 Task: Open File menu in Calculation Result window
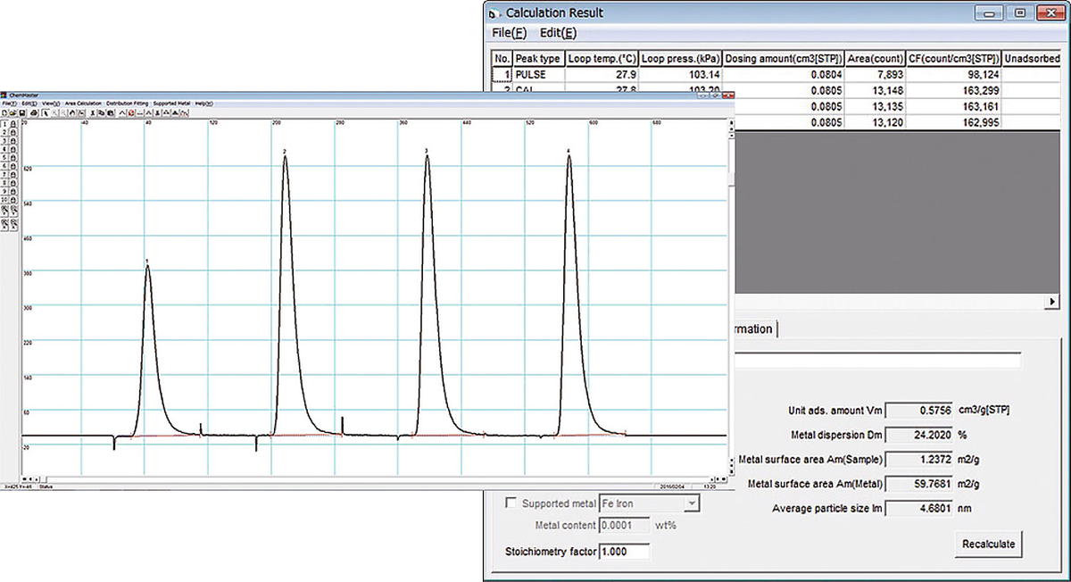coord(509,33)
